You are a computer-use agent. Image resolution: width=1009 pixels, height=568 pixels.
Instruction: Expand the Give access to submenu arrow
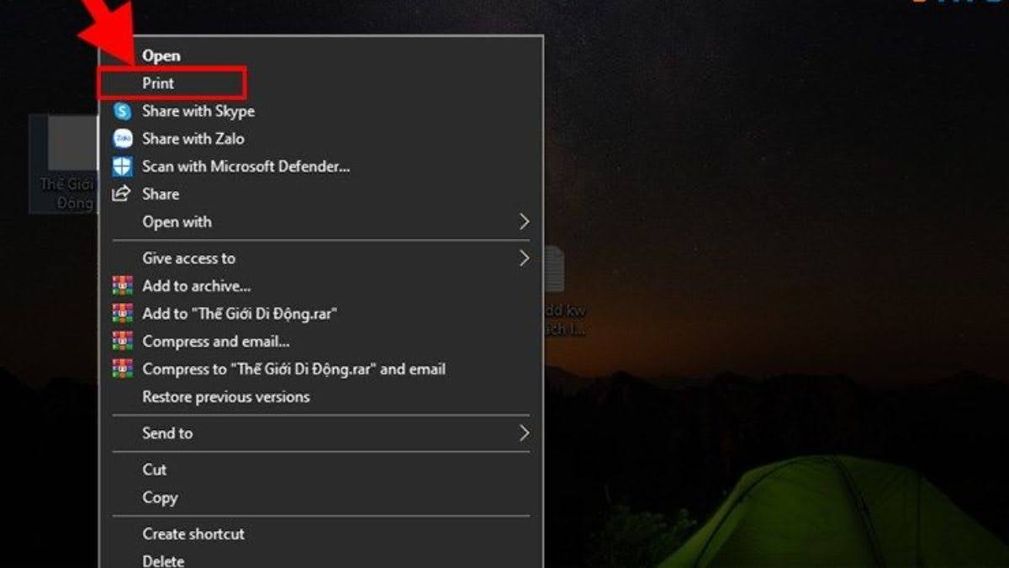tap(524, 258)
